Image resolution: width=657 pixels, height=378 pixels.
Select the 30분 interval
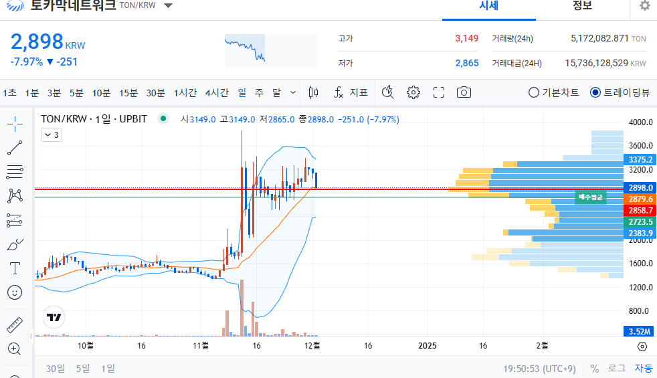coord(155,92)
